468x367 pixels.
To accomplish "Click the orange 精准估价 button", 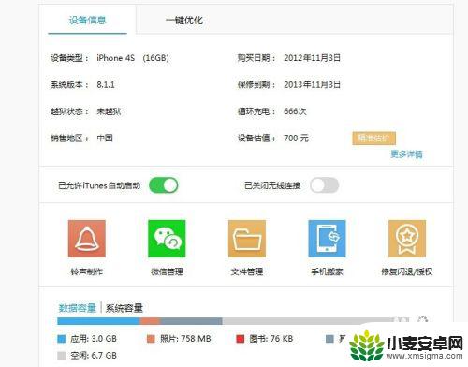I will (373, 139).
